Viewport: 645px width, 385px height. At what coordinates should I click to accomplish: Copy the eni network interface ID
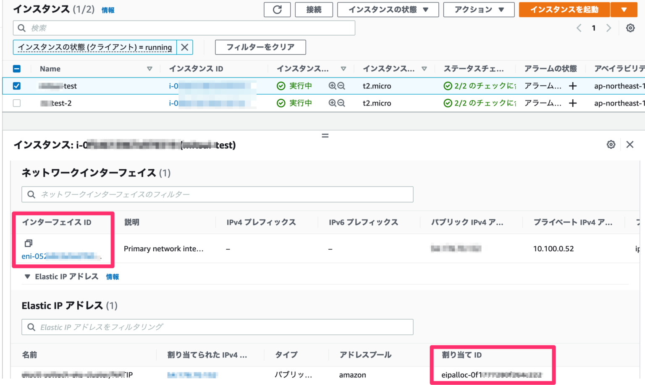coord(28,243)
